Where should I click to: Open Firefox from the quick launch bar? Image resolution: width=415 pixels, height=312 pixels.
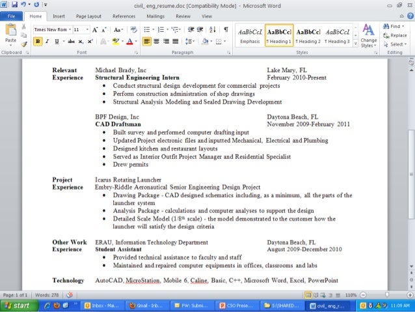pyautogui.click(x=57, y=305)
